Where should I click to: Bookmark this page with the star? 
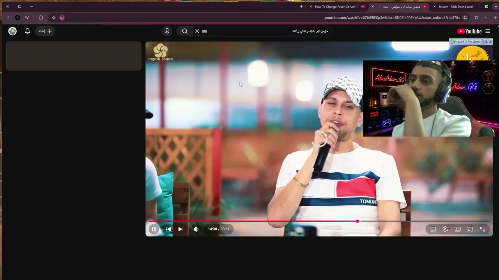pyautogui.click(x=54, y=17)
